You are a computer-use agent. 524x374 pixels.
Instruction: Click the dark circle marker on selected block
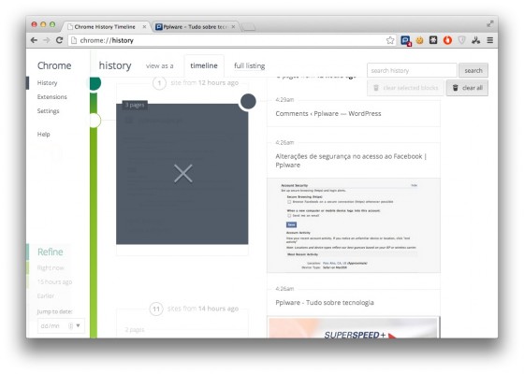point(248,101)
